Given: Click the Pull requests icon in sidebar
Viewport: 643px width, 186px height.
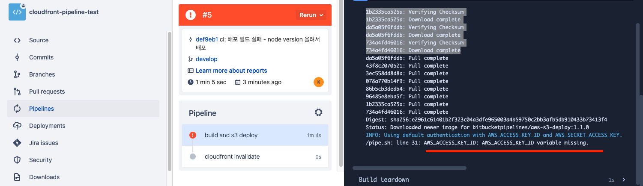Looking at the screenshot, I should [17, 92].
